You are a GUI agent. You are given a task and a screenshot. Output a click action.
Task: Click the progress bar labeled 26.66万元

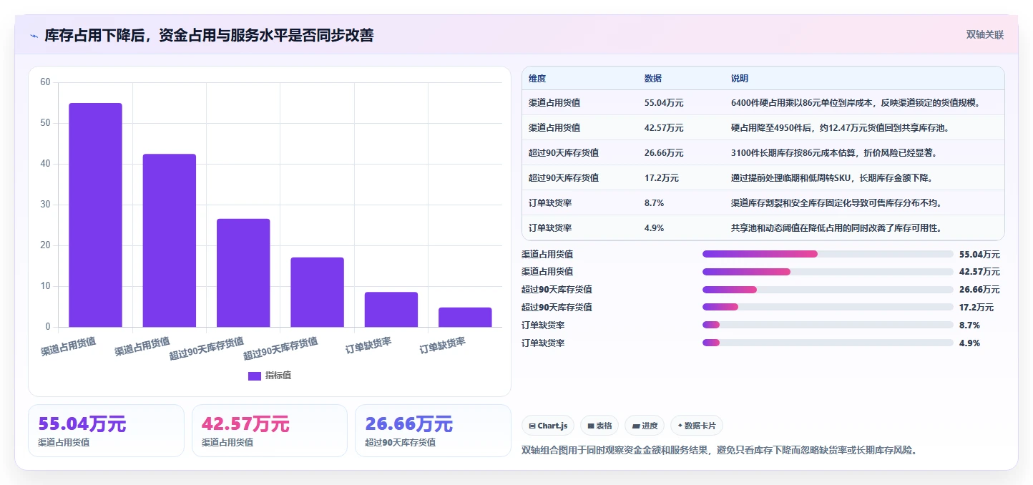click(828, 290)
